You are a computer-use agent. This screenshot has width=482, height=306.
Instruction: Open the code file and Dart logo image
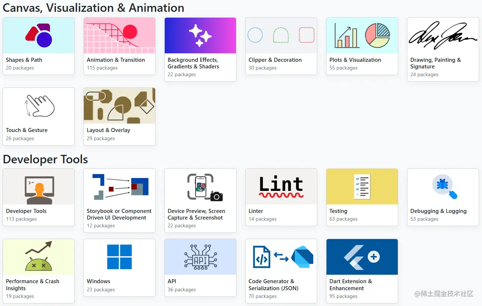point(283,257)
